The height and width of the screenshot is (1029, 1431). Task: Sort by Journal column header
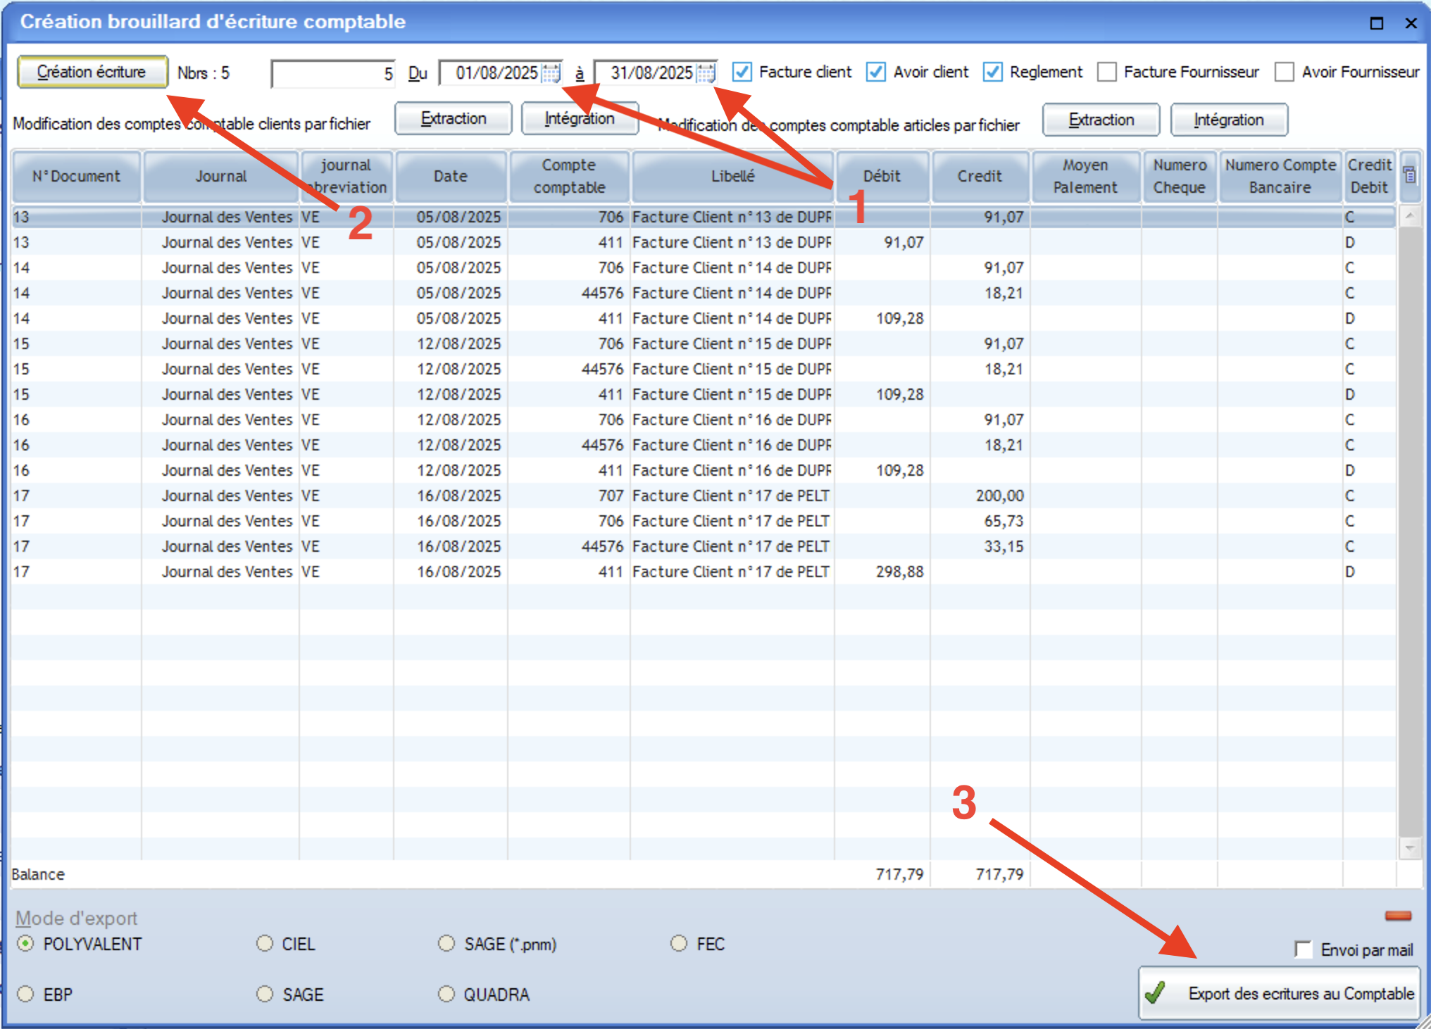pyautogui.click(x=221, y=176)
